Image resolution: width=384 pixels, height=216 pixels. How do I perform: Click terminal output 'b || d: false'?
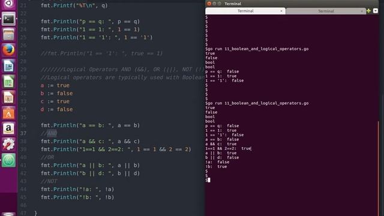pos(222,157)
